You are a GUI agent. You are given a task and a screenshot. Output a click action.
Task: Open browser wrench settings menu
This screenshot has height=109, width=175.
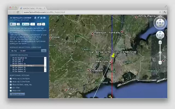(x=165, y=12)
